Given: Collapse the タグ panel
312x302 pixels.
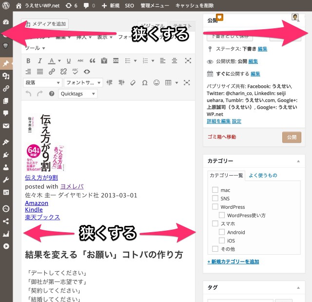Looking at the screenshot, I should tap(298, 288).
